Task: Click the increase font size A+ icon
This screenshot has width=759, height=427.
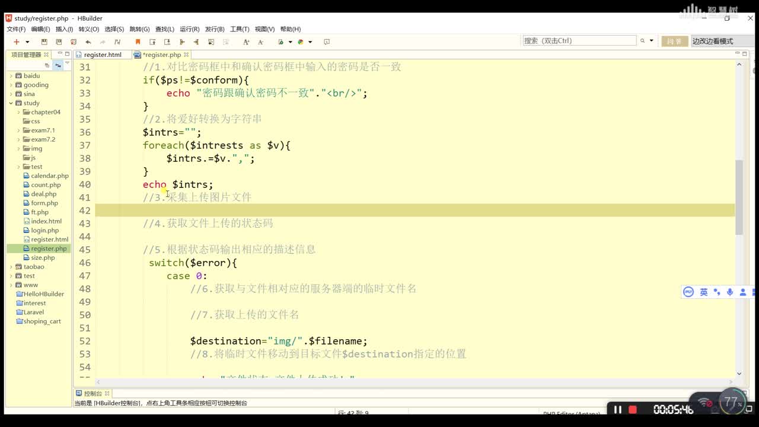Action: point(246,42)
